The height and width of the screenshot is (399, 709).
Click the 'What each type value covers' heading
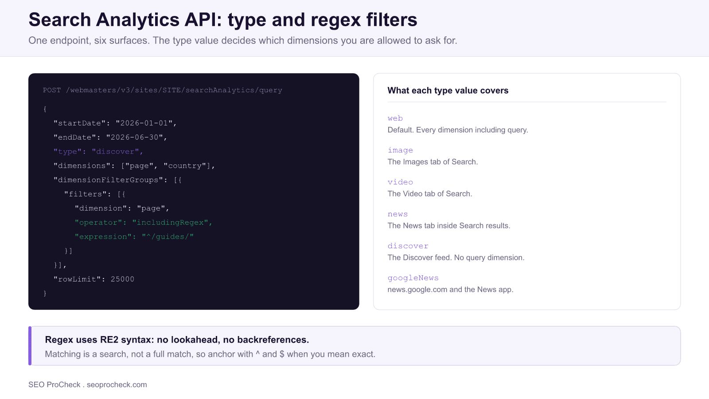click(448, 90)
